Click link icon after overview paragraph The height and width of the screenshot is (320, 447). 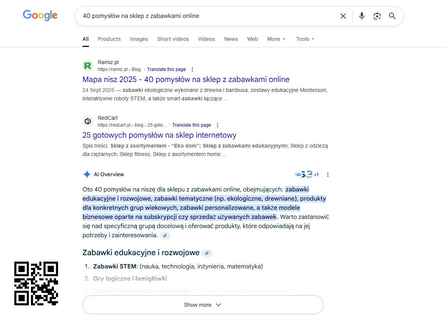click(x=165, y=236)
